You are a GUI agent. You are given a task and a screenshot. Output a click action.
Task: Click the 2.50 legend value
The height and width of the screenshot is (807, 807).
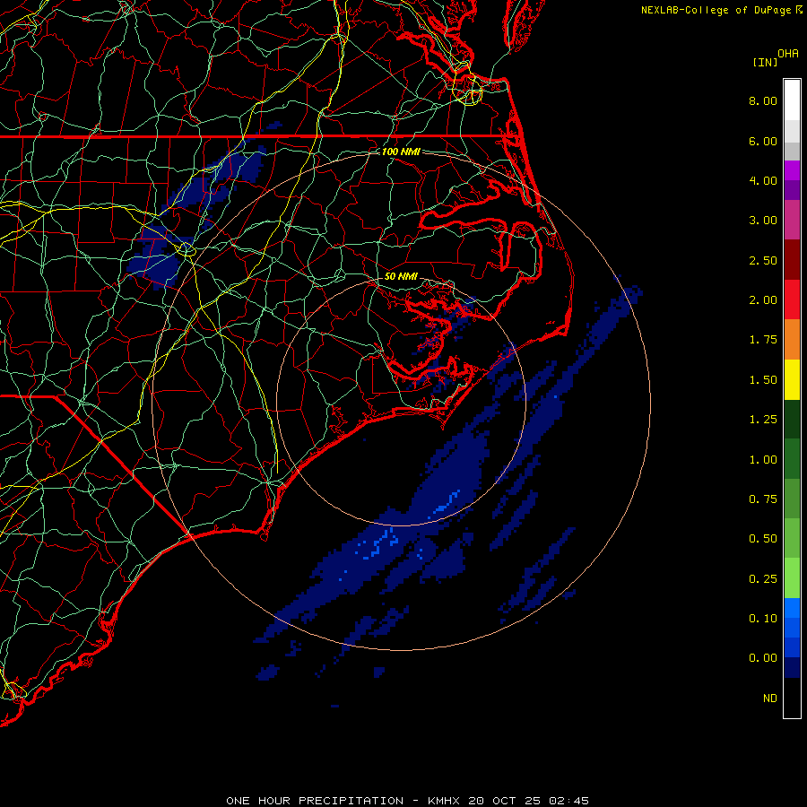763,260
